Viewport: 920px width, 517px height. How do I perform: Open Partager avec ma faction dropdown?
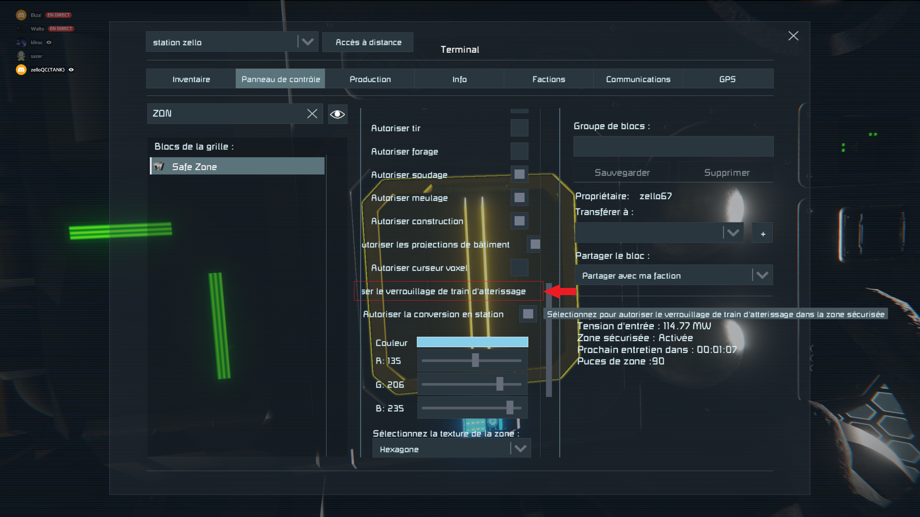coord(674,275)
